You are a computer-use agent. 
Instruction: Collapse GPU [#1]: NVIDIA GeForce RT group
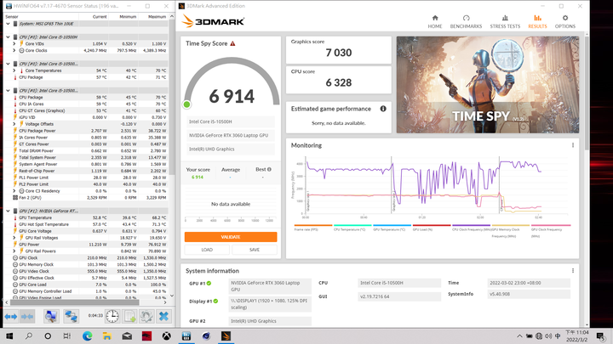click(8, 211)
